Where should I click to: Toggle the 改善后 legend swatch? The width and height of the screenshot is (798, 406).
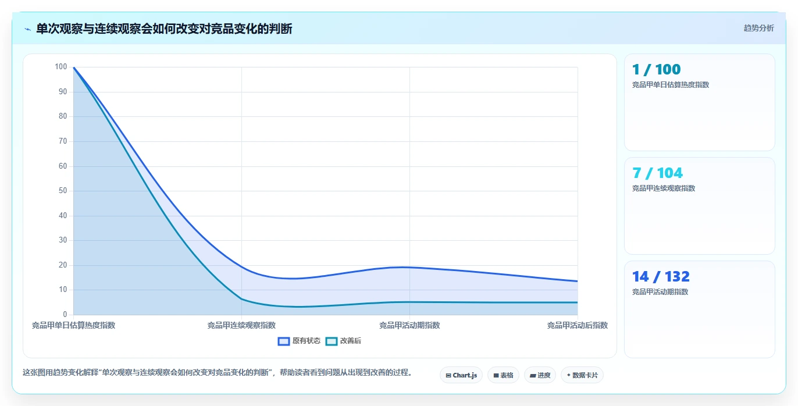pyautogui.click(x=332, y=341)
